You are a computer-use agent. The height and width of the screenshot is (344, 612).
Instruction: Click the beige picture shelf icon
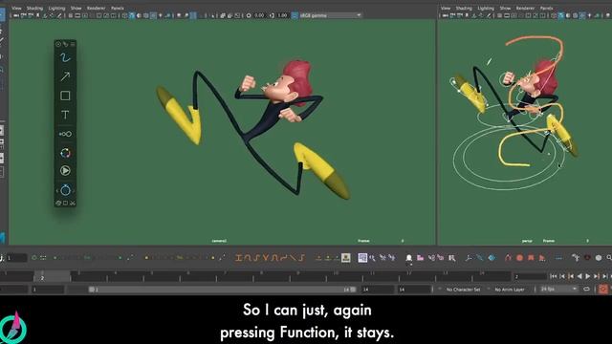[346, 258]
